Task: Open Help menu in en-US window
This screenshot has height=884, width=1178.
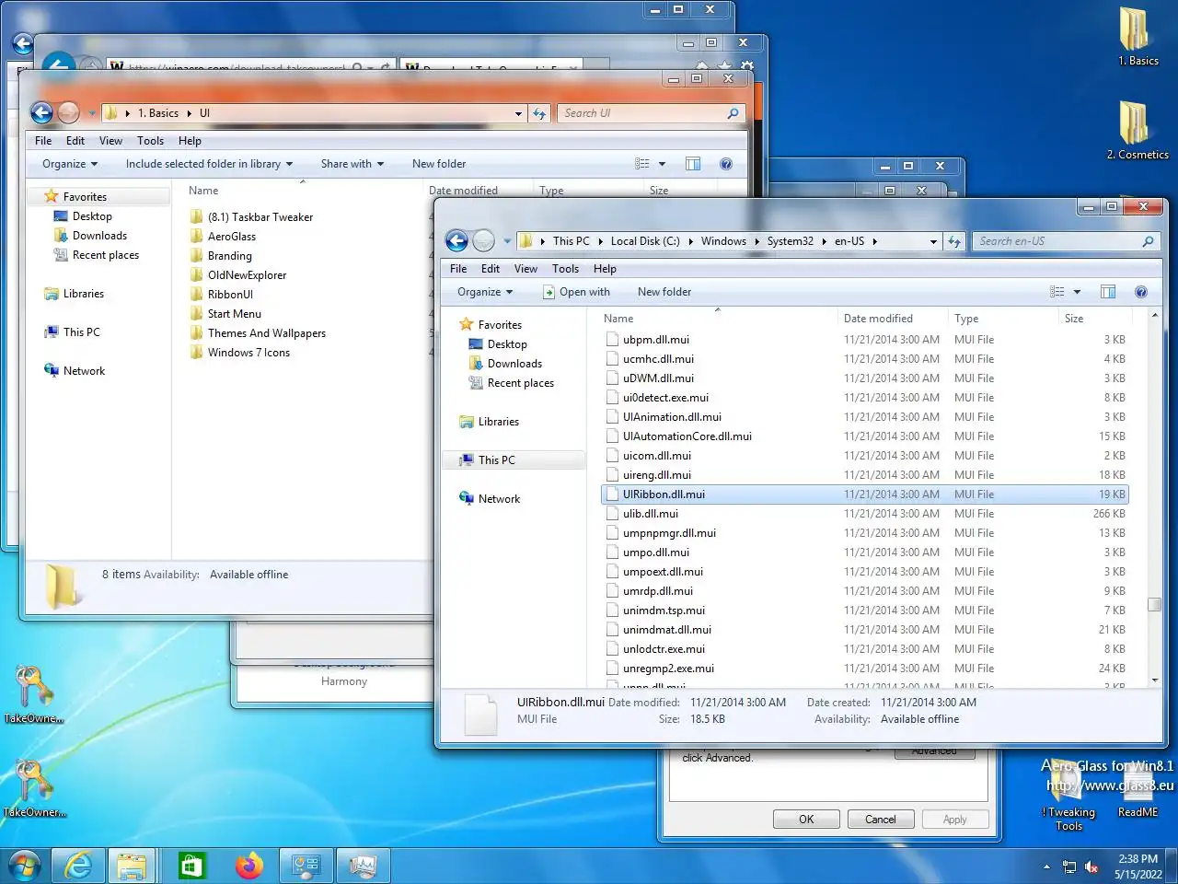Action: click(605, 269)
